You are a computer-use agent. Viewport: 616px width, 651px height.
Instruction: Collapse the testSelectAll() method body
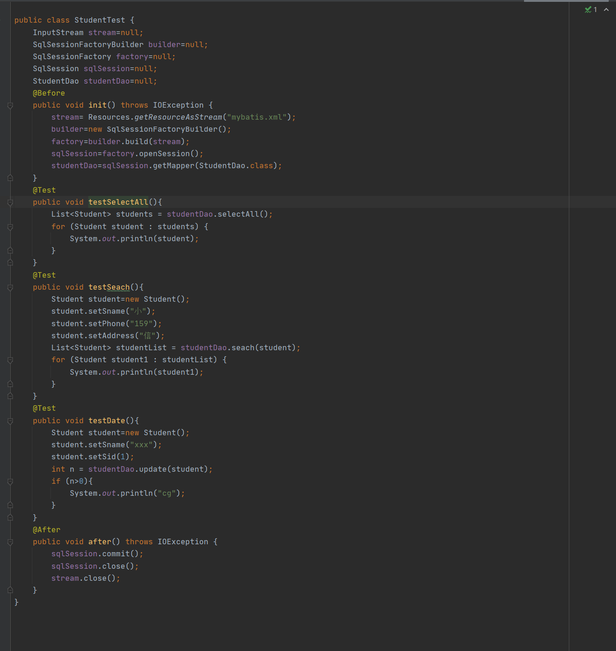coord(10,203)
